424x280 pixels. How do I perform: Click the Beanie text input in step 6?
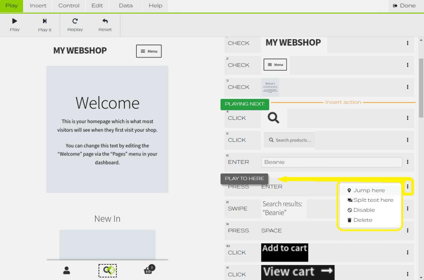pos(331,162)
